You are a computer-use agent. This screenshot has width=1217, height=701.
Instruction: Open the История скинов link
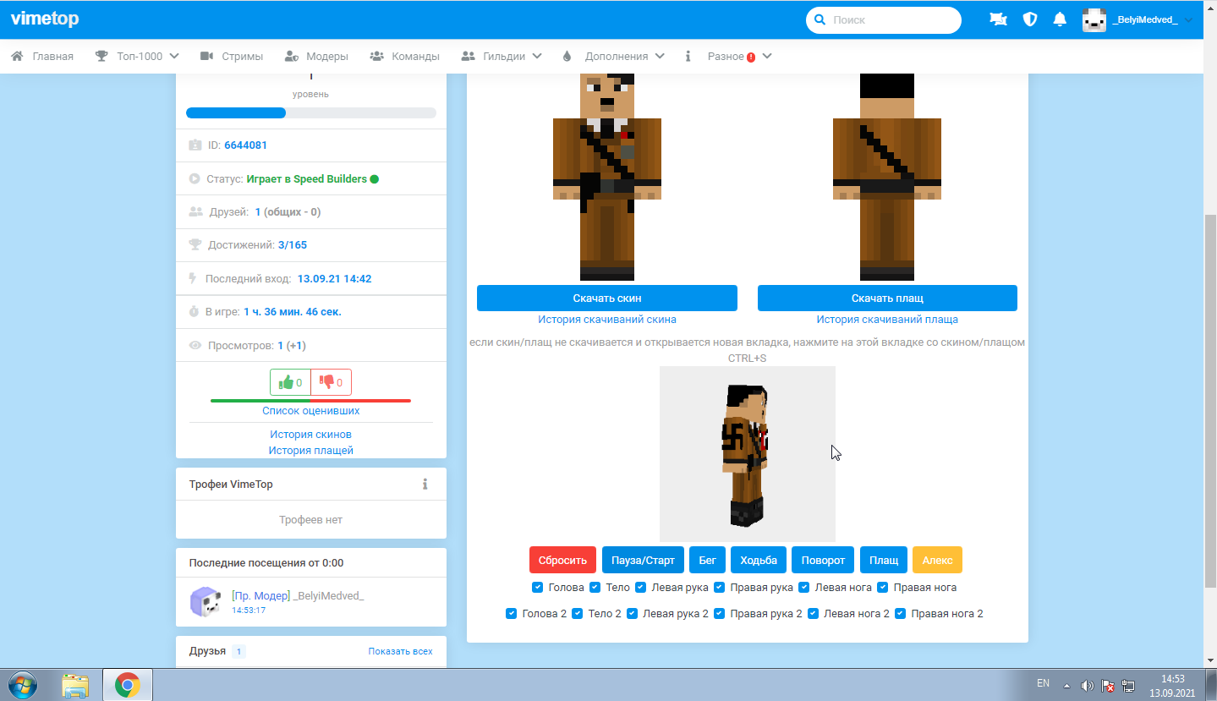tap(310, 434)
